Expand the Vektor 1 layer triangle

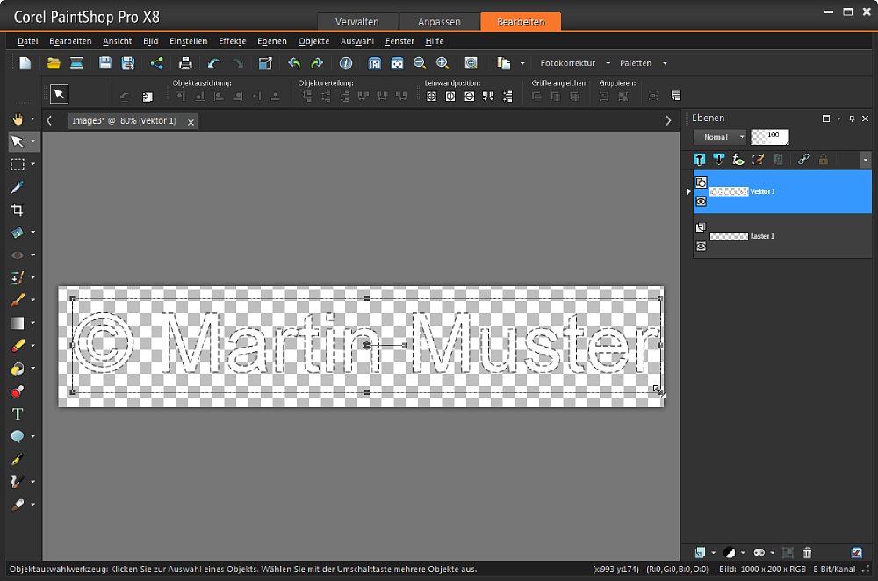pos(688,191)
